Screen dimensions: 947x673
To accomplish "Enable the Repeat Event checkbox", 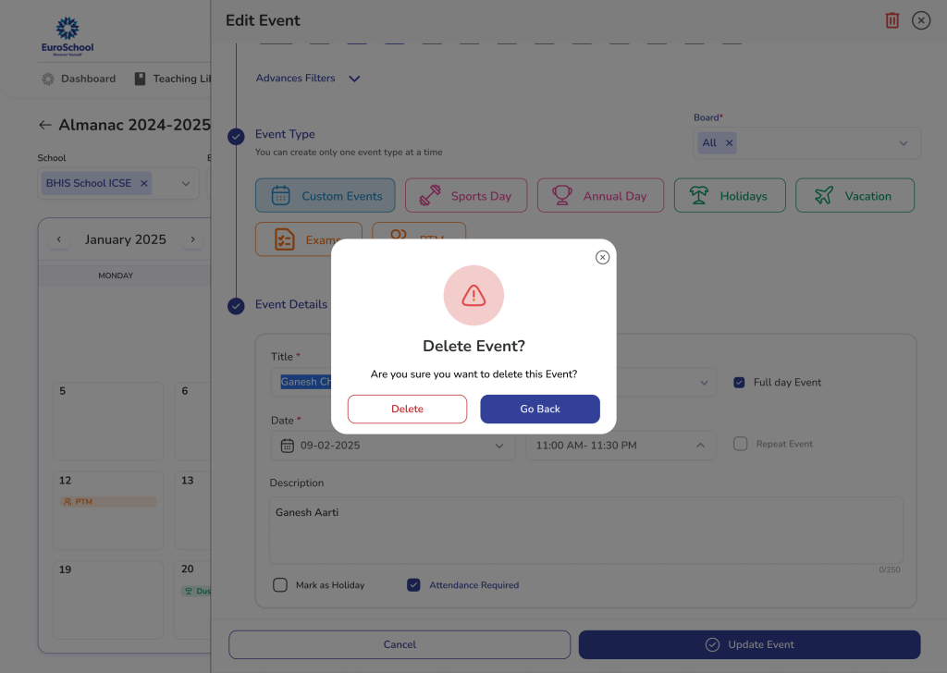I will [x=740, y=444].
